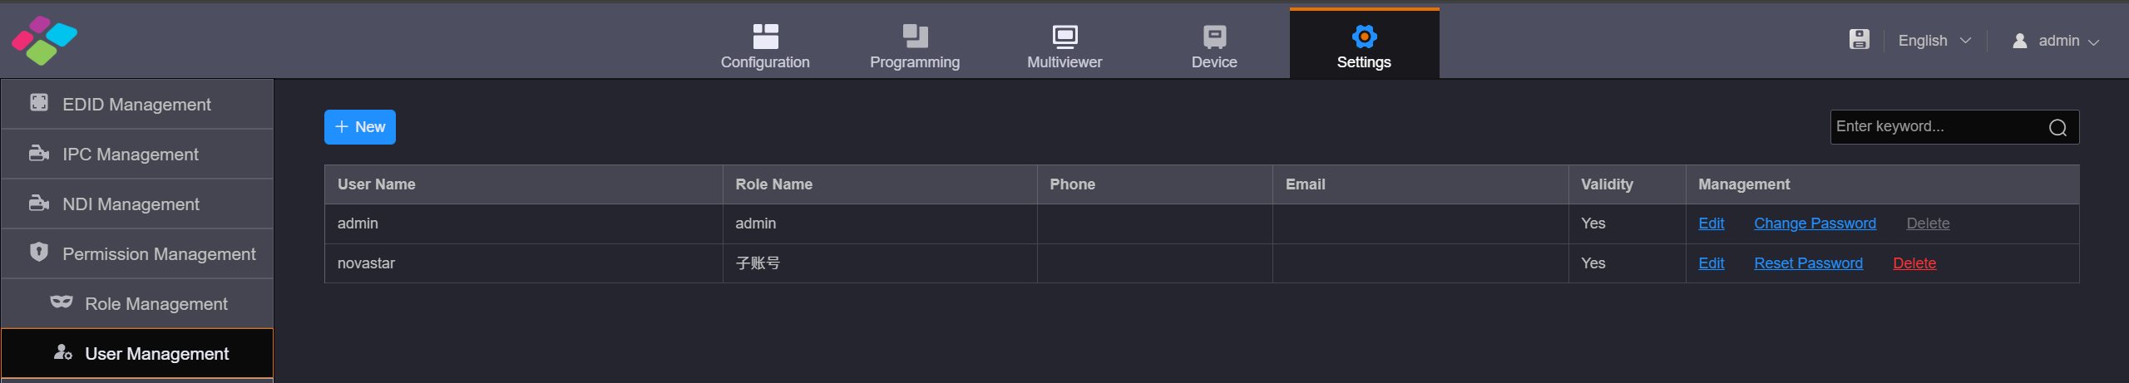Open the Programming tab
This screenshot has width=2129, height=383.
click(x=915, y=46)
